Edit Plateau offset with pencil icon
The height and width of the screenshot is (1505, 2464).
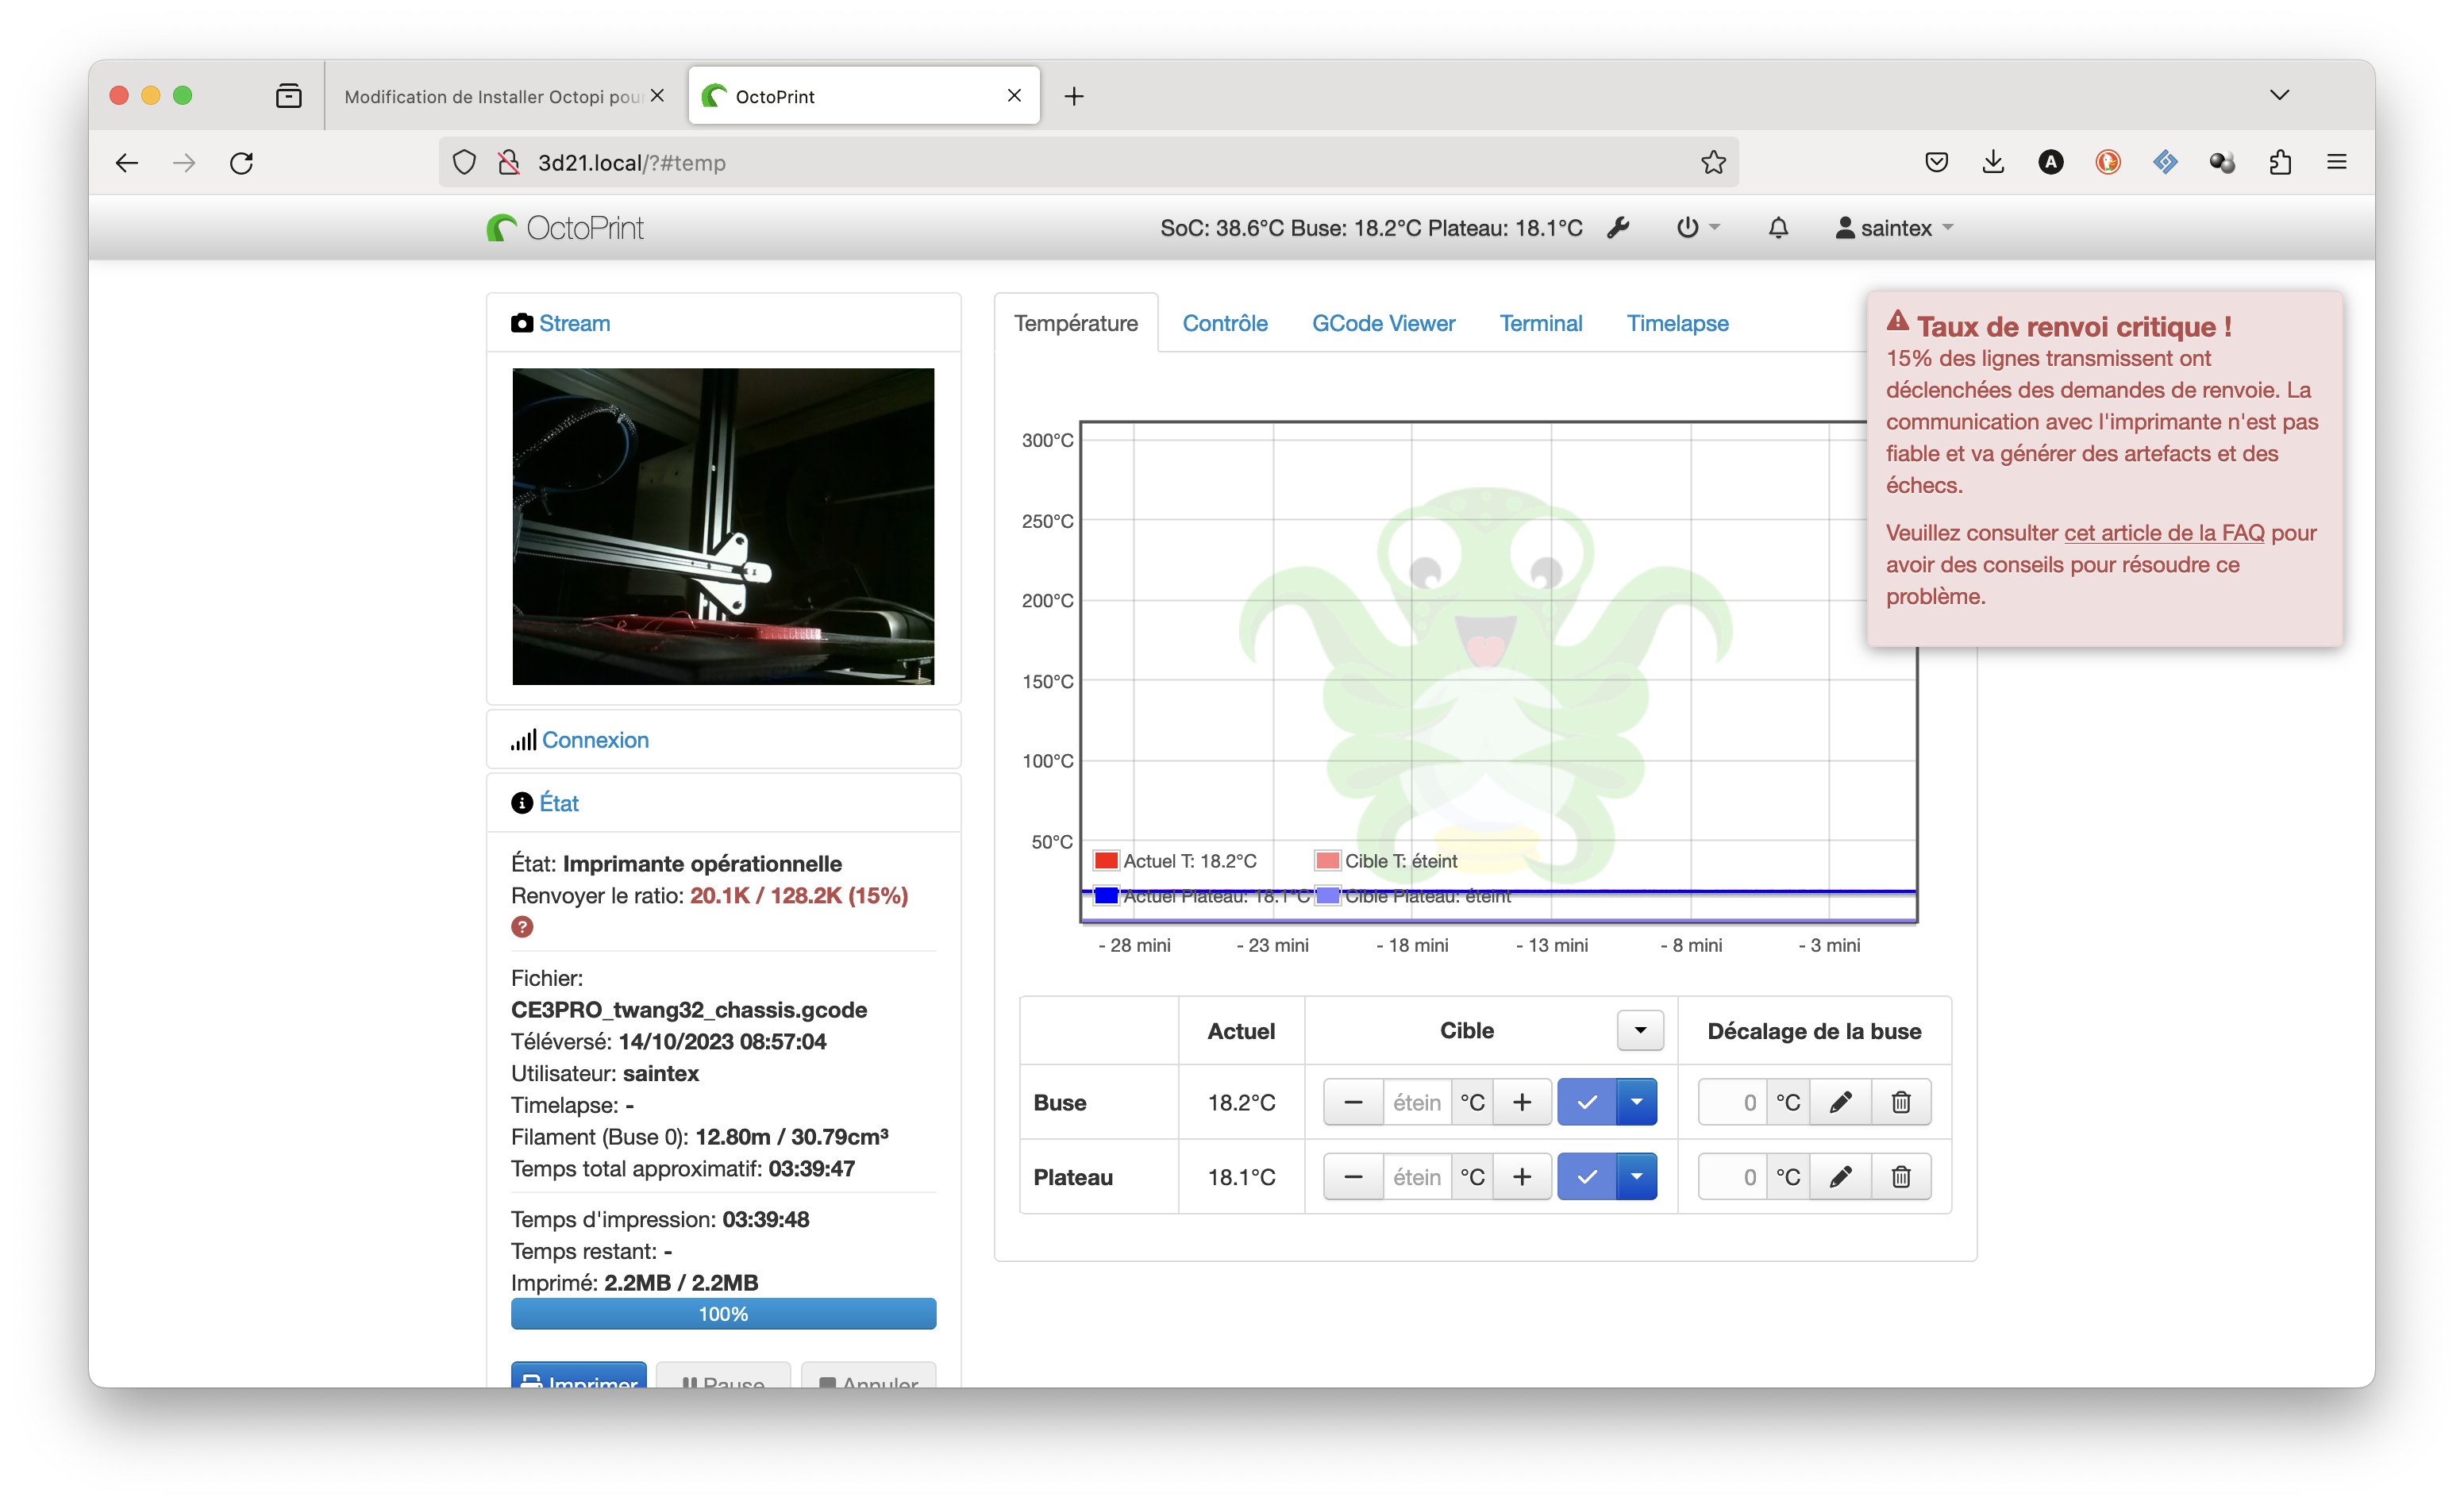[x=1840, y=1177]
